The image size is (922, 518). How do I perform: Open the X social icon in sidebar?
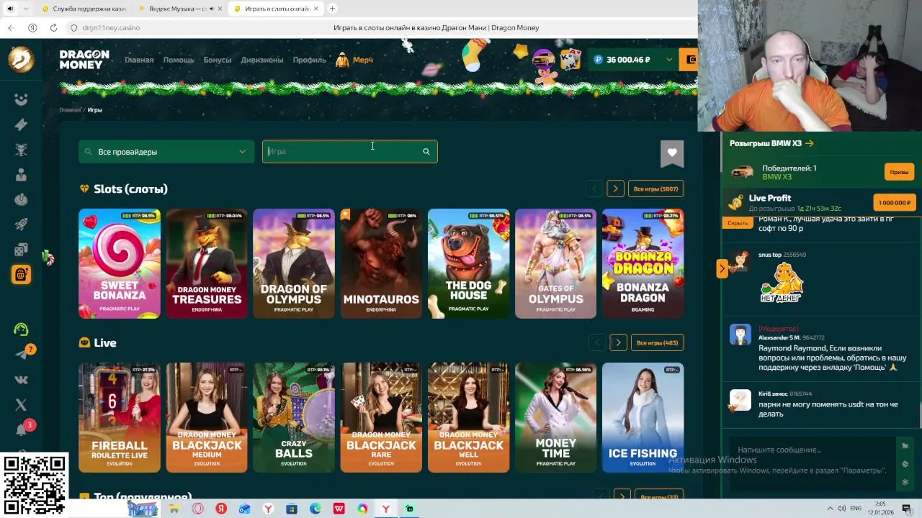pos(21,405)
